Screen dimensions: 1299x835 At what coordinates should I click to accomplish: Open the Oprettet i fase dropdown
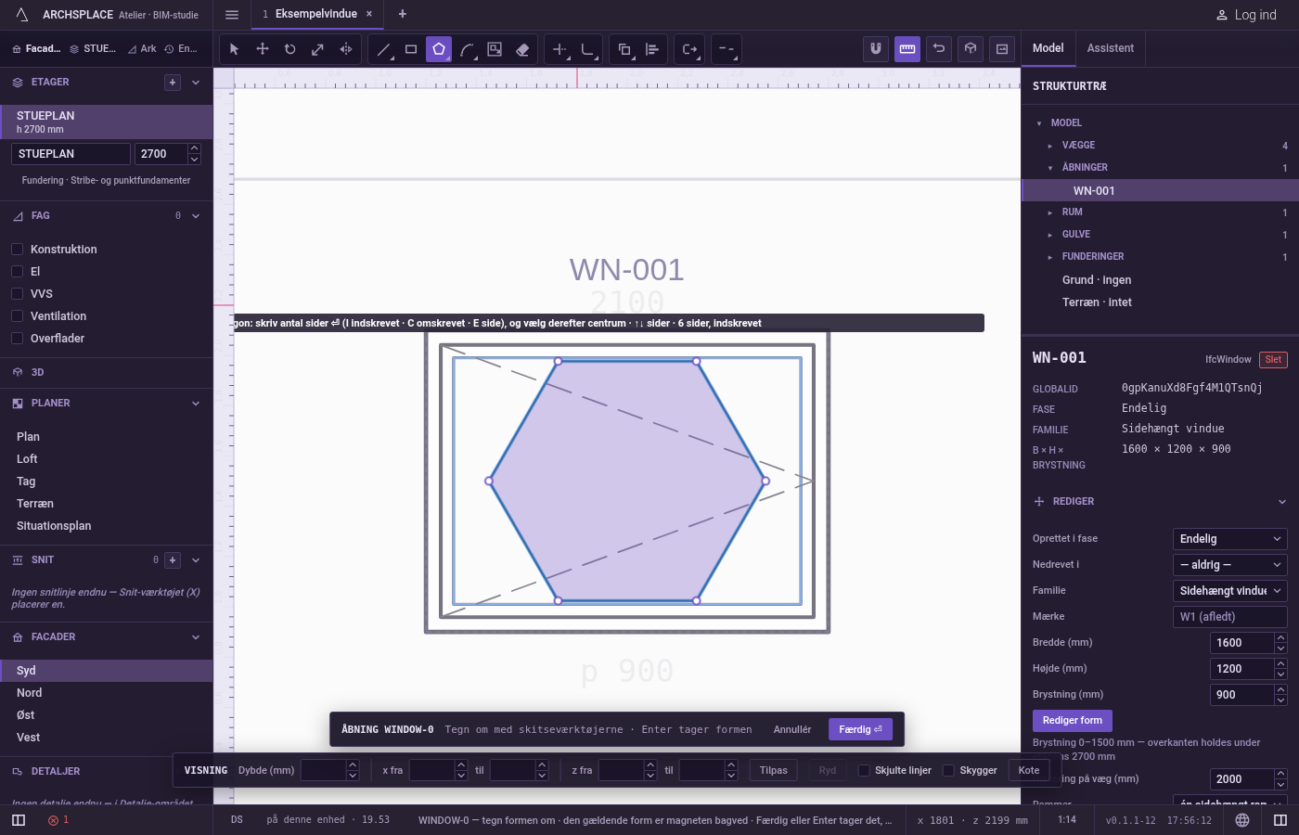point(1230,539)
